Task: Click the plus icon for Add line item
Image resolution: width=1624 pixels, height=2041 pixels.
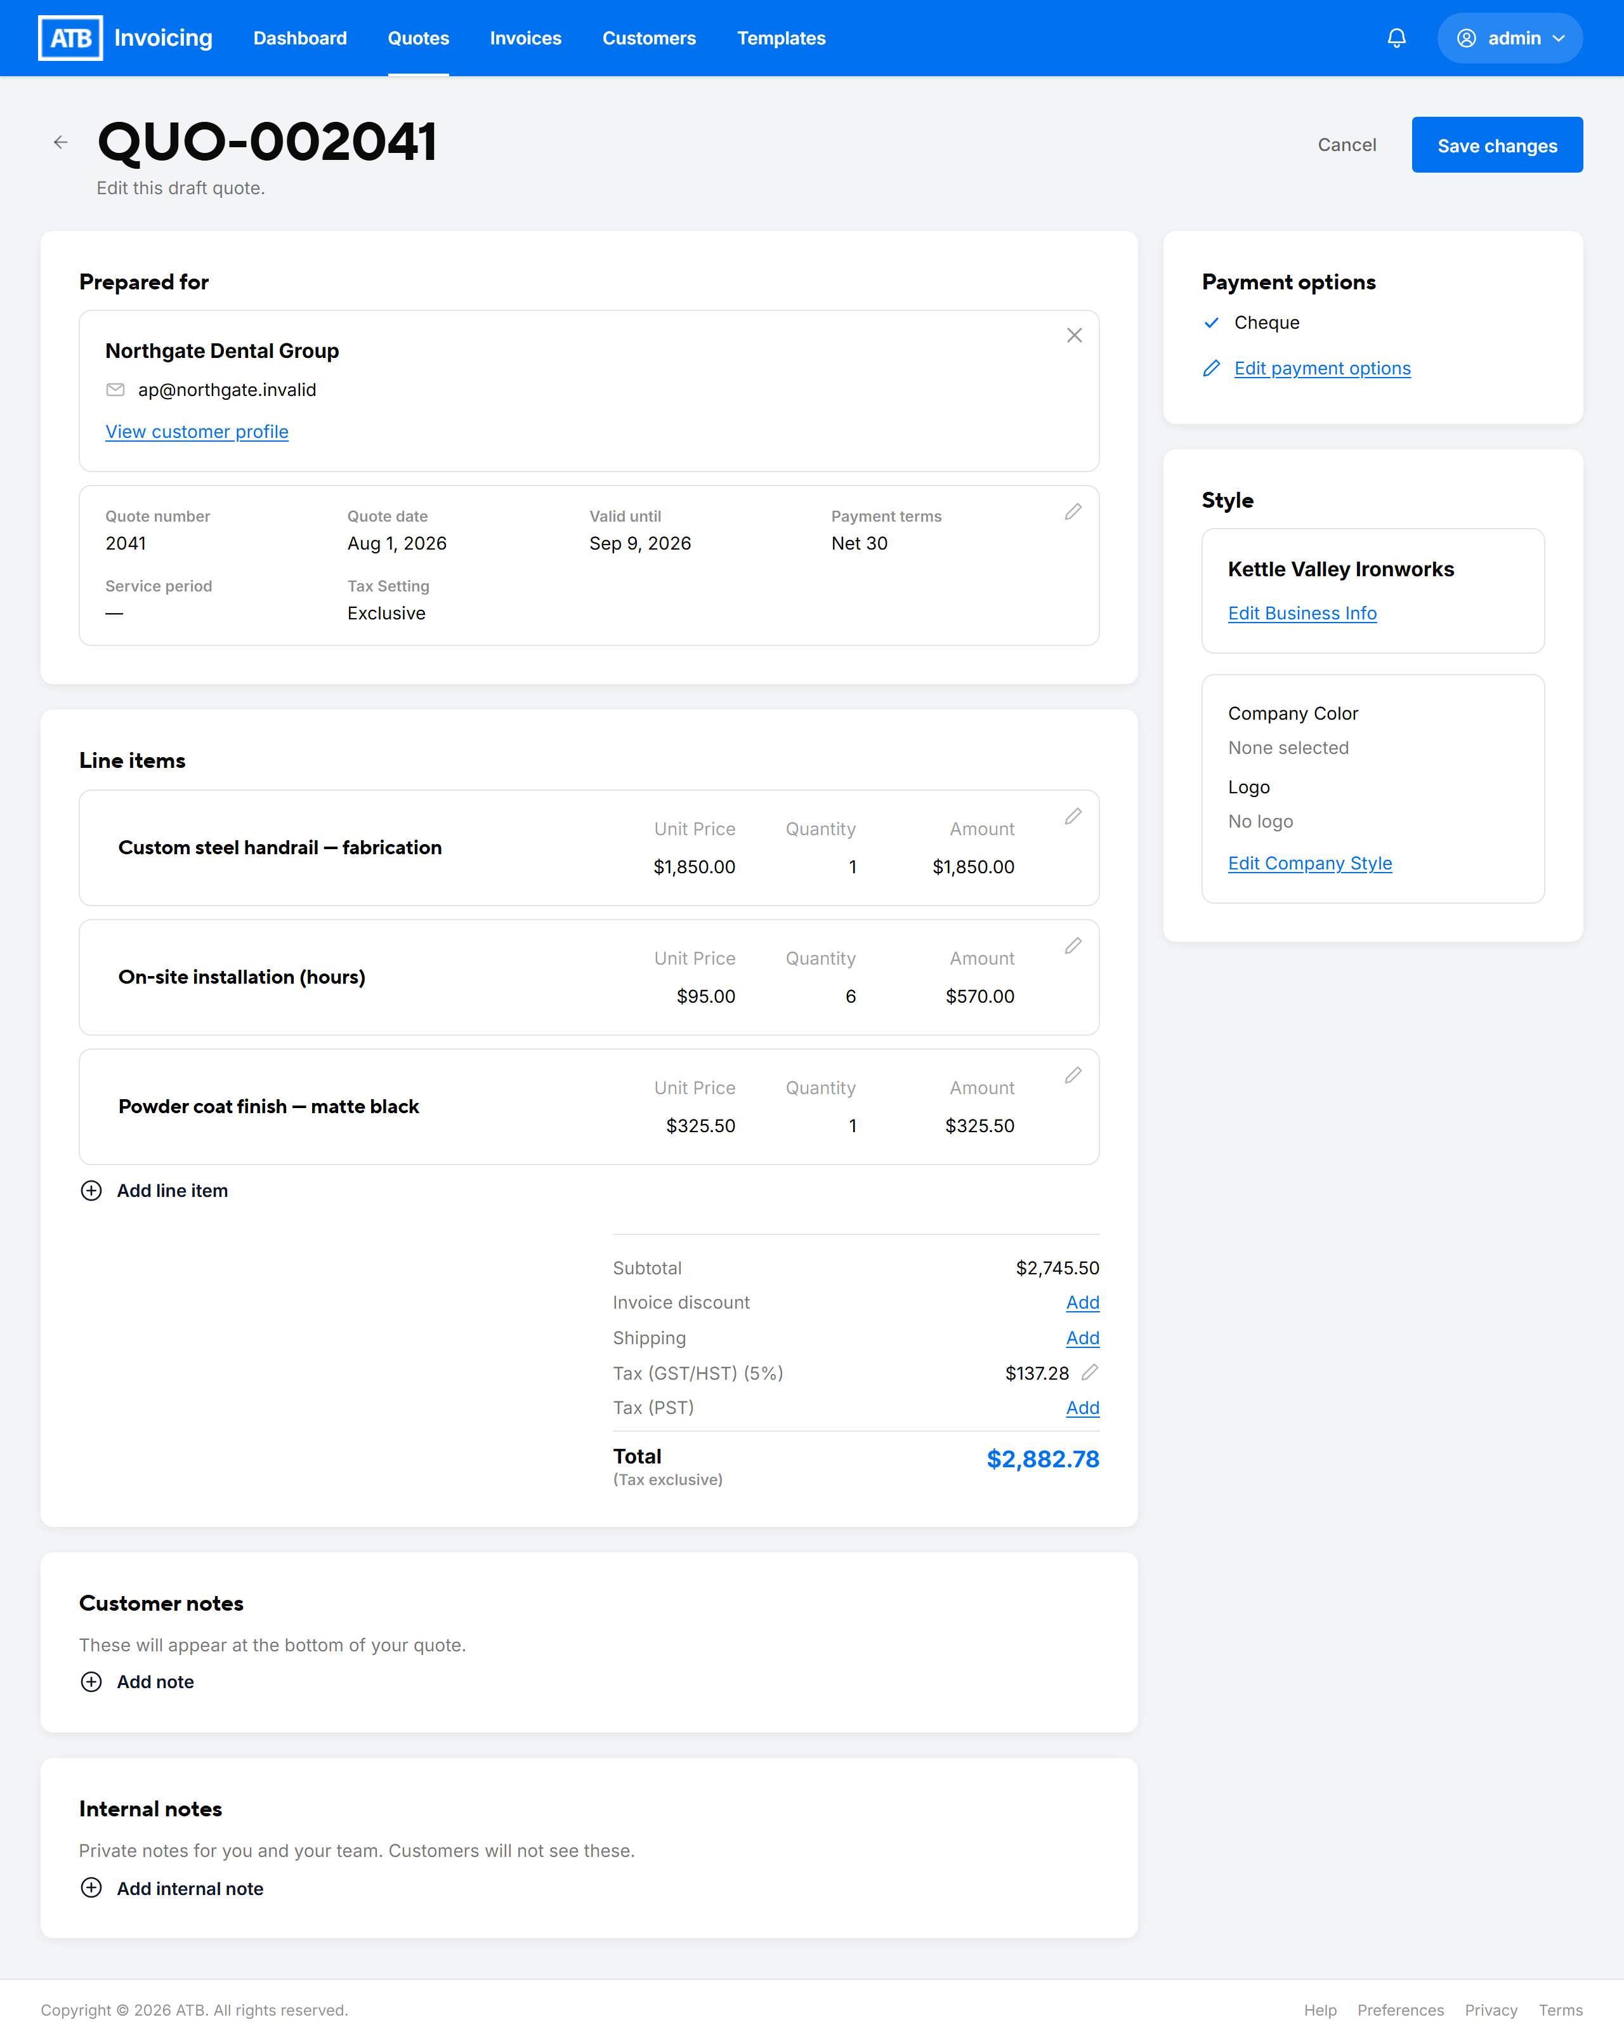Action: point(91,1191)
